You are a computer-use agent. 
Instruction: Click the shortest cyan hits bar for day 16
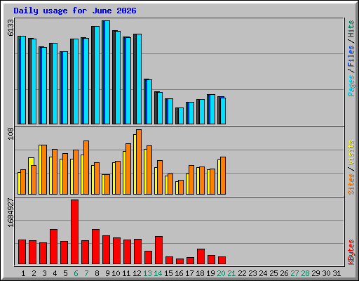[x=181, y=116]
